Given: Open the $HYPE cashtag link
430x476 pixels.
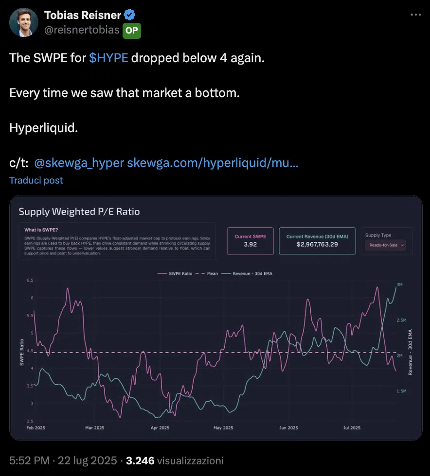Looking at the screenshot, I should [x=108, y=58].
